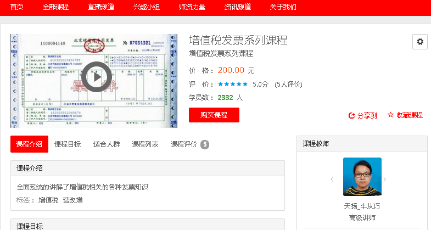Open the 课程列表 tab
The height and width of the screenshot is (230, 431).
145,144
